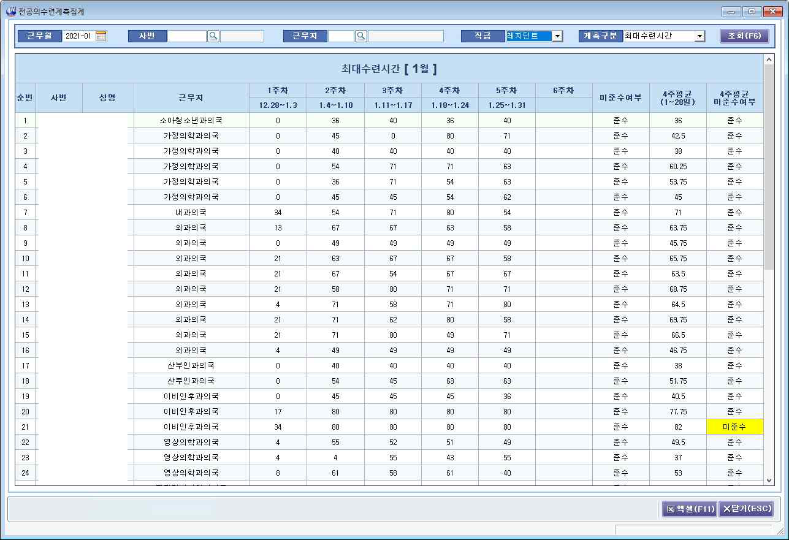
Task: Select 이비인후과의국 in row 19
Action: pos(191,397)
